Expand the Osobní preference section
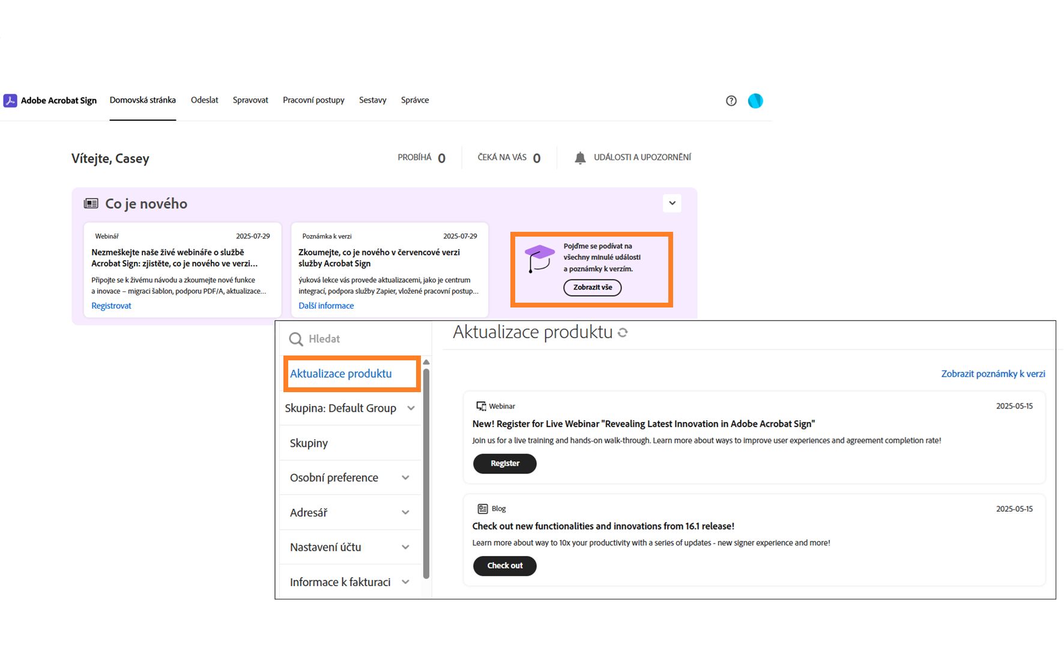 click(x=405, y=478)
